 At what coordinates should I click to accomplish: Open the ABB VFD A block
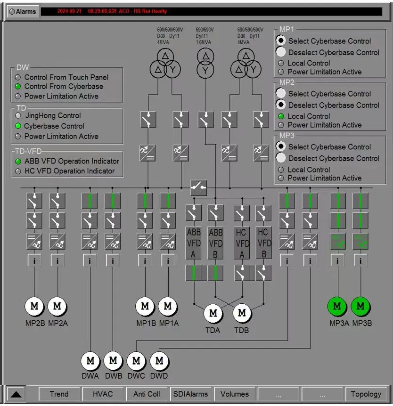(194, 243)
